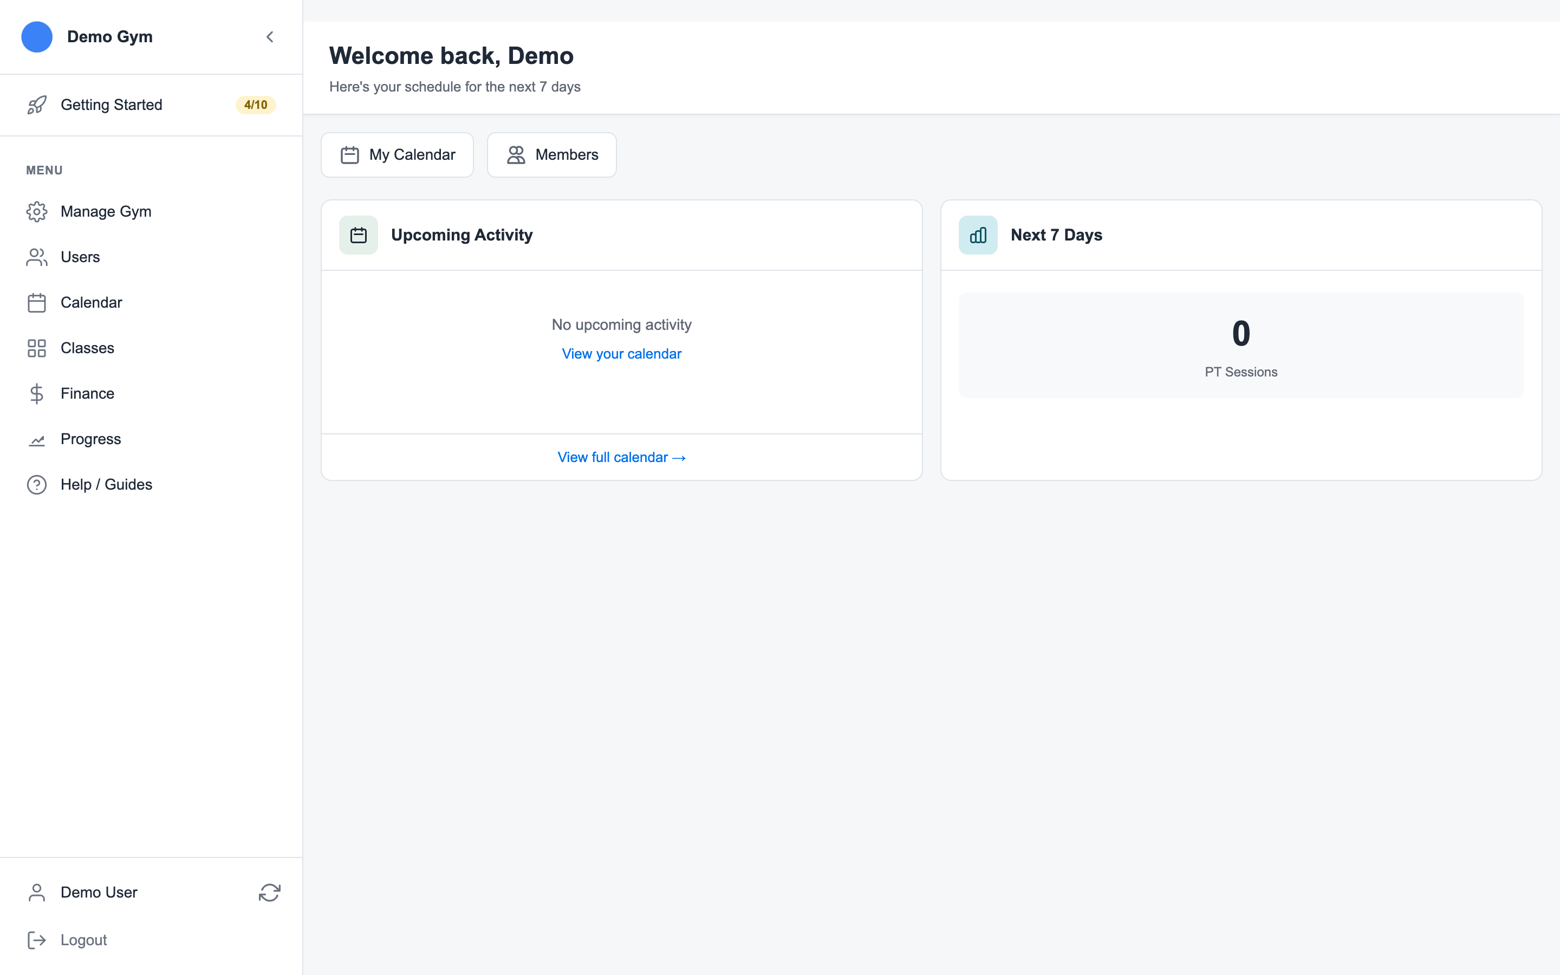The height and width of the screenshot is (975, 1560).
Task: Click the Manage Gym gear icon
Action: point(37,211)
